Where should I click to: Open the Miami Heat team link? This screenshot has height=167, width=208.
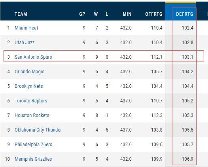tap(26, 28)
